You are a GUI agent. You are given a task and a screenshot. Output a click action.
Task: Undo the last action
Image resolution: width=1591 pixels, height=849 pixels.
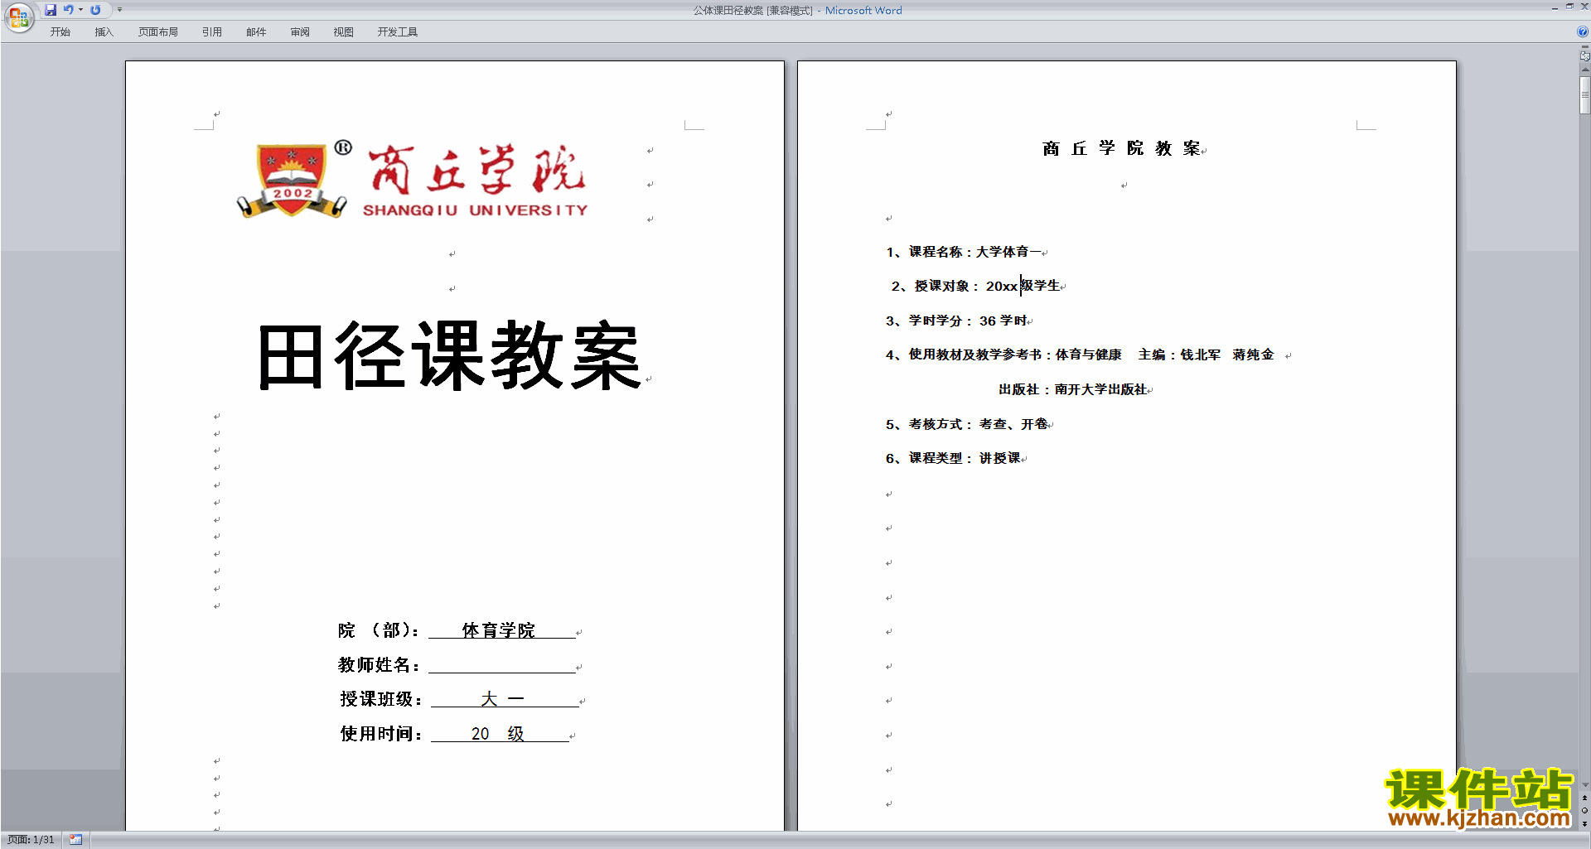(x=68, y=10)
